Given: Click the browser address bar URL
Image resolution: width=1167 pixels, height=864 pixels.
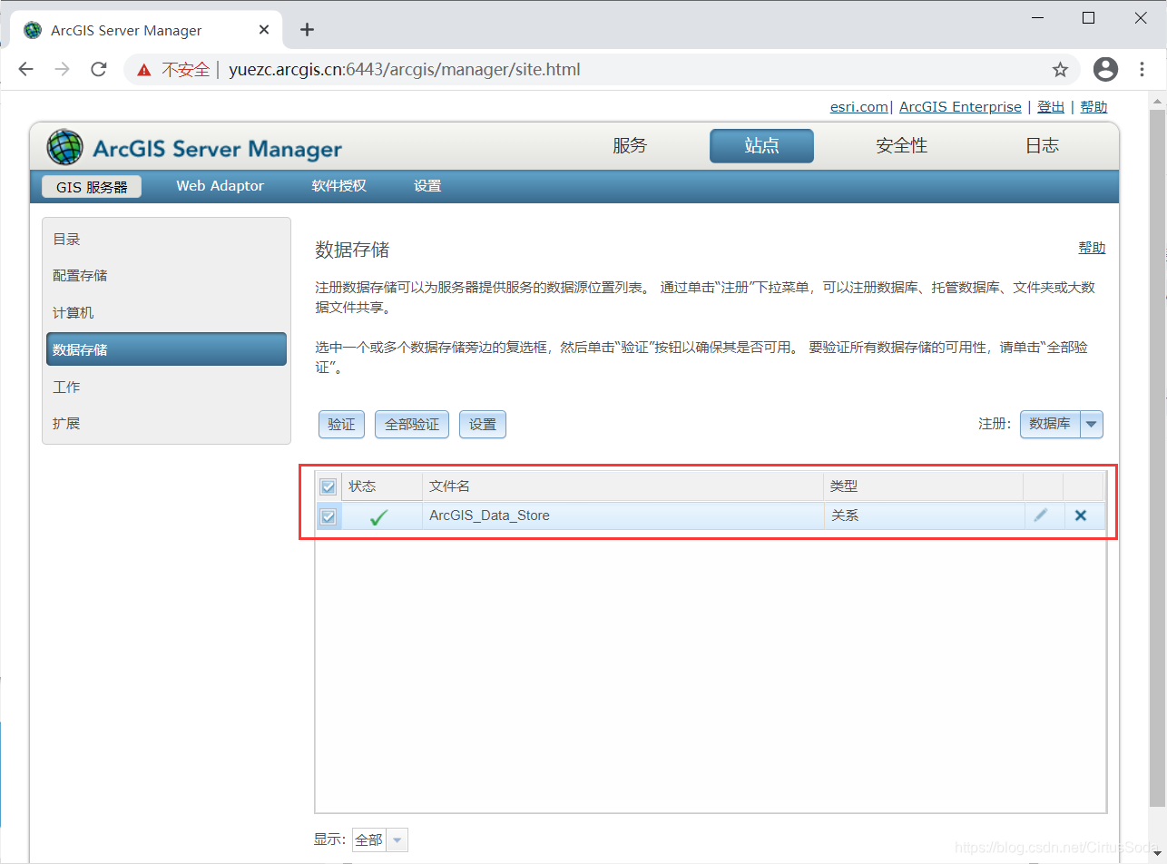Looking at the screenshot, I should [404, 70].
